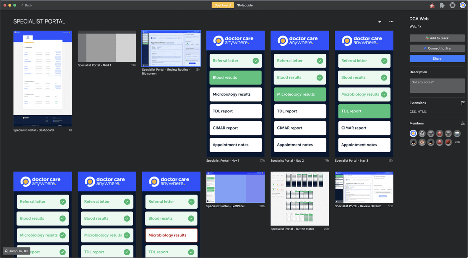Click the blue Share button
The image size is (468, 258).
coord(437,59)
